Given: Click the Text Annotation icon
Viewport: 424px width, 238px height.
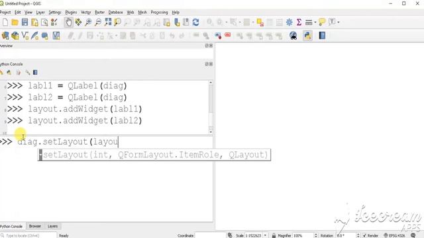Looking at the screenshot, I should coord(332,22).
